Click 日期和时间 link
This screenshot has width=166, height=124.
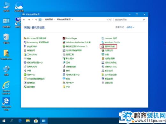pos(32,67)
